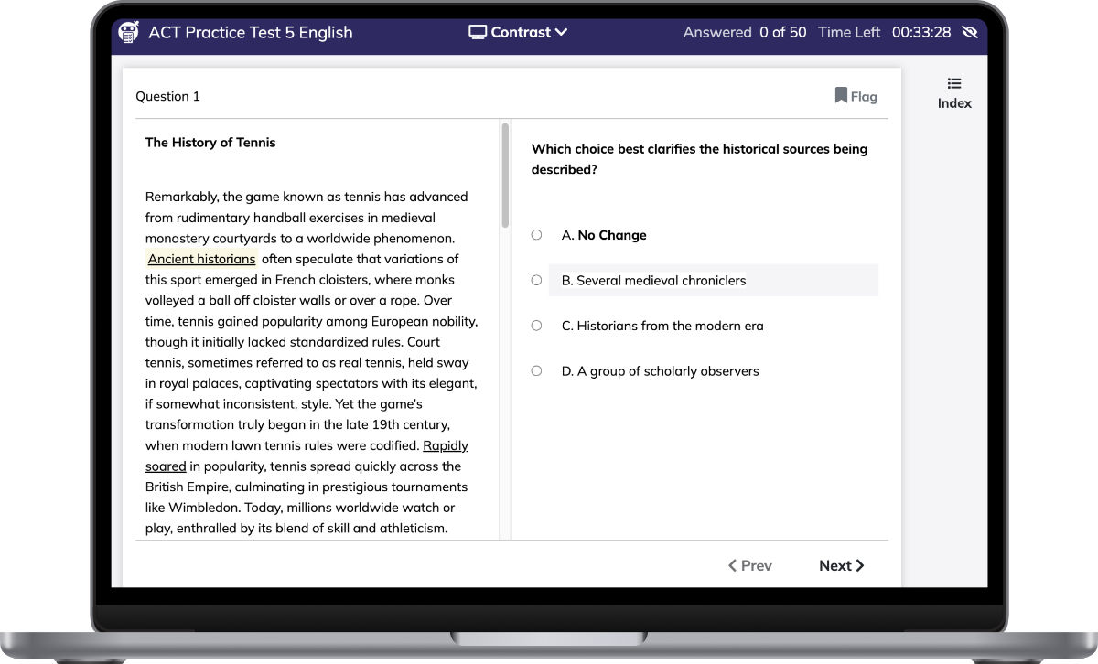This screenshot has width=1098, height=664.
Task: Select radio for Historians from the modern era
Action: tap(536, 326)
